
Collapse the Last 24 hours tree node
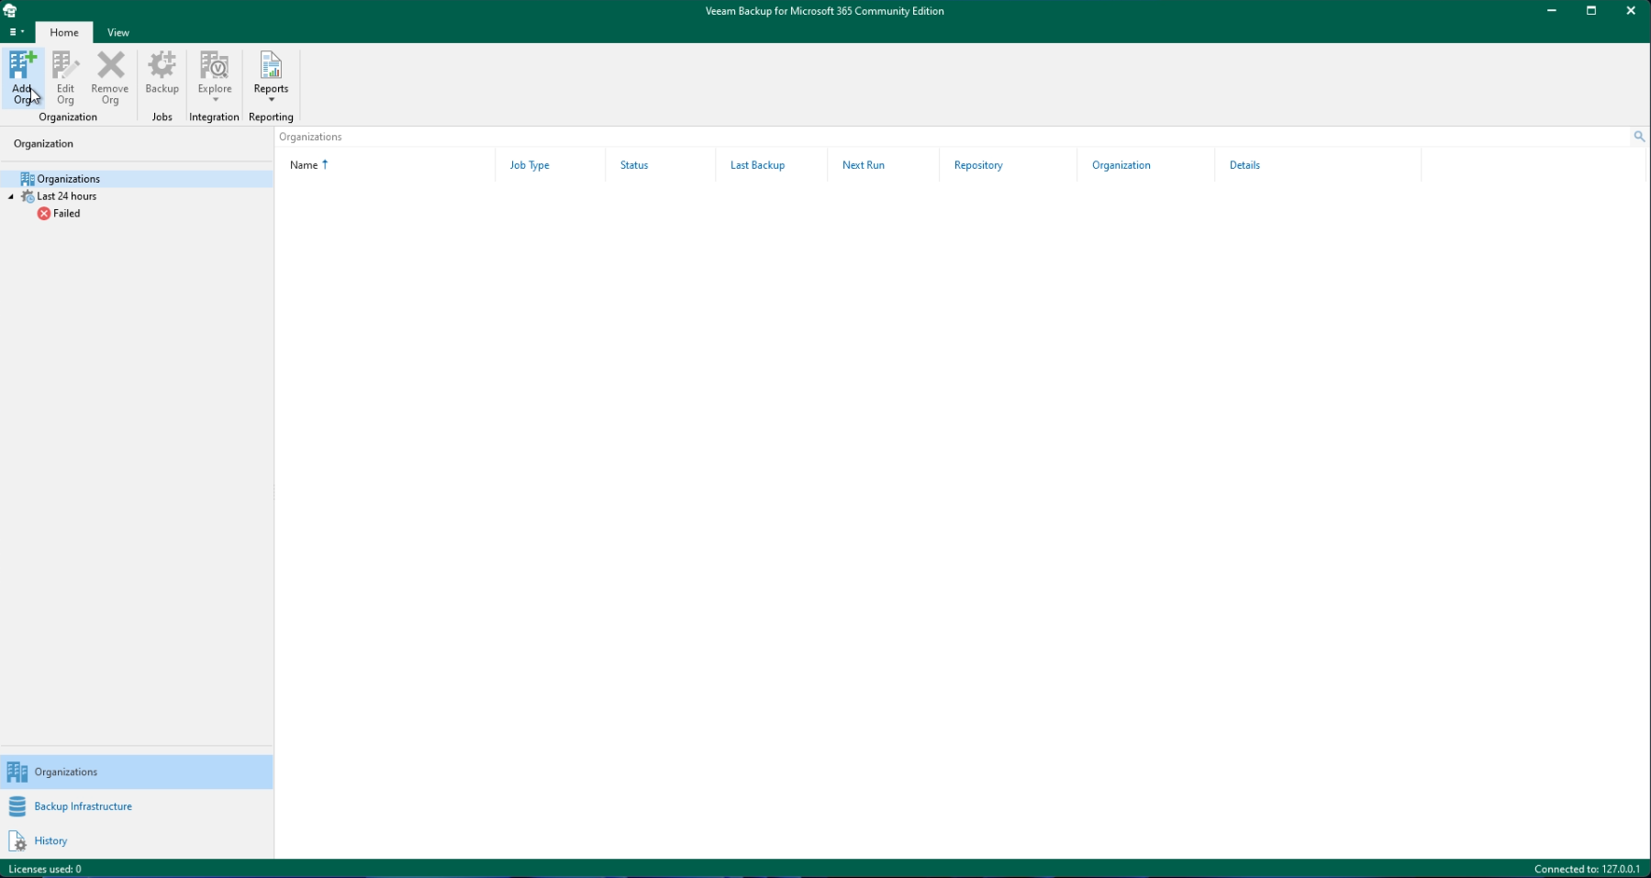[x=9, y=196]
